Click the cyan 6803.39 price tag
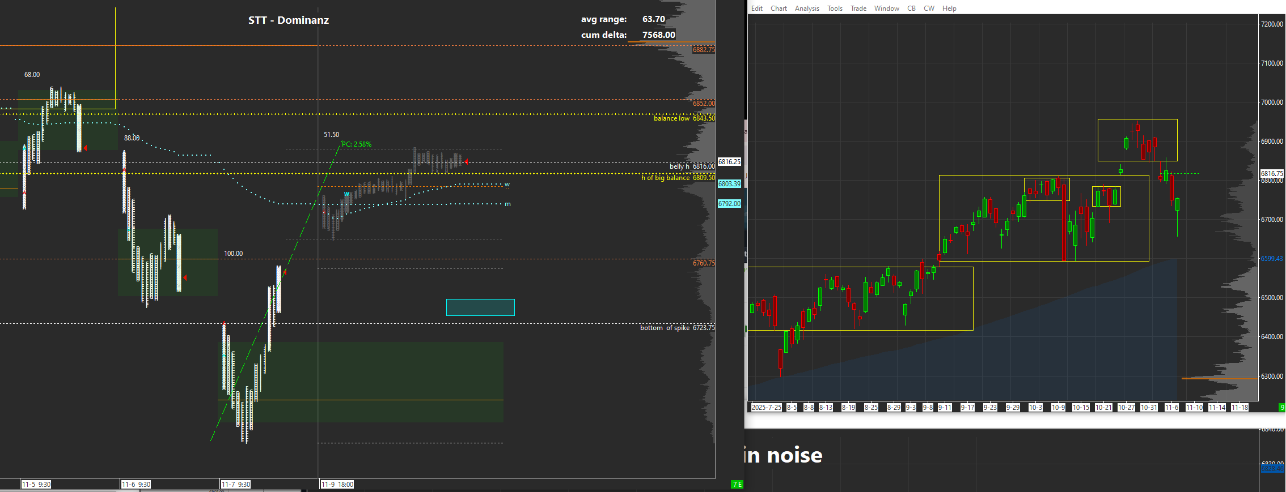This screenshot has height=492, width=1286. tap(729, 184)
